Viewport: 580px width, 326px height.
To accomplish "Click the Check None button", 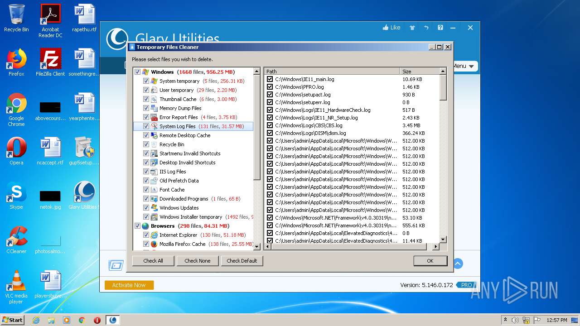I will tap(198, 261).
